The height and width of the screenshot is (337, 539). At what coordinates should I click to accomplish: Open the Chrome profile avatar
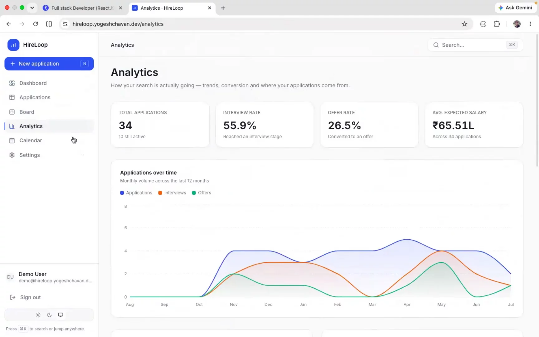click(x=517, y=24)
